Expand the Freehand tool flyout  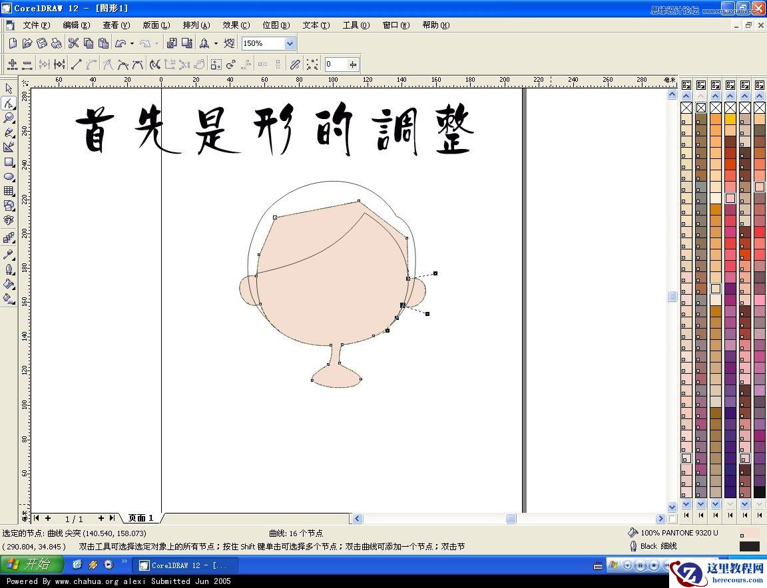pos(15,137)
